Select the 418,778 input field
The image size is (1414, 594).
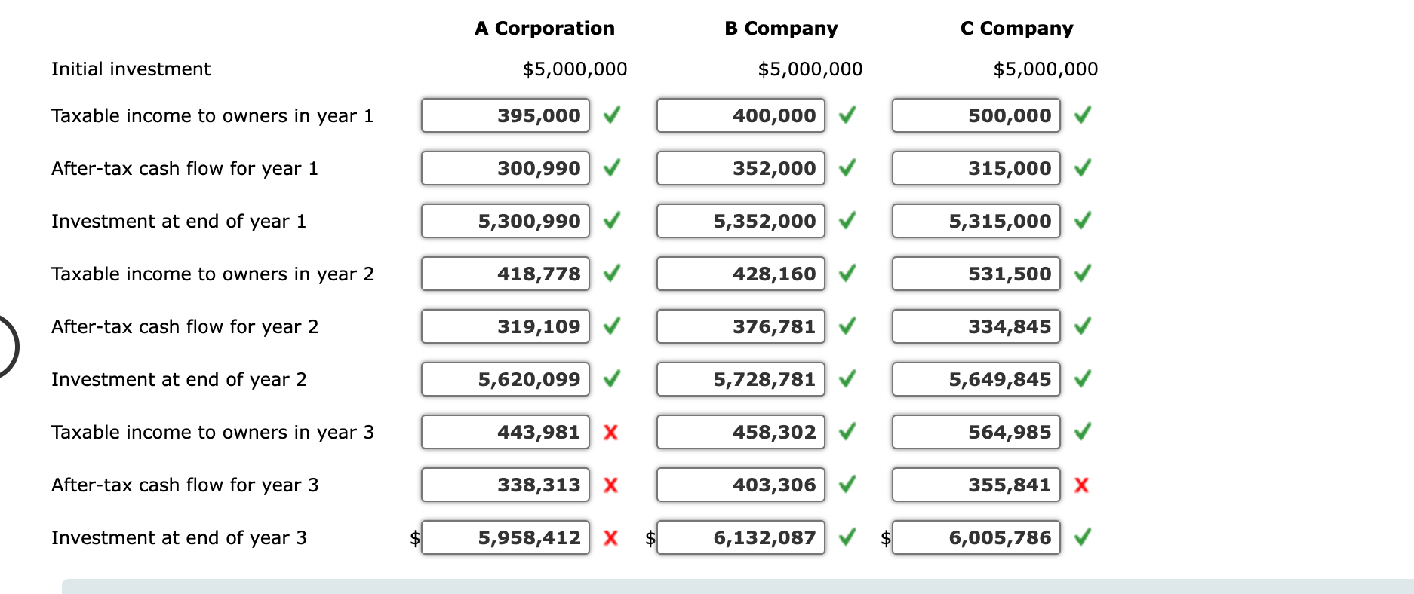pos(505,274)
